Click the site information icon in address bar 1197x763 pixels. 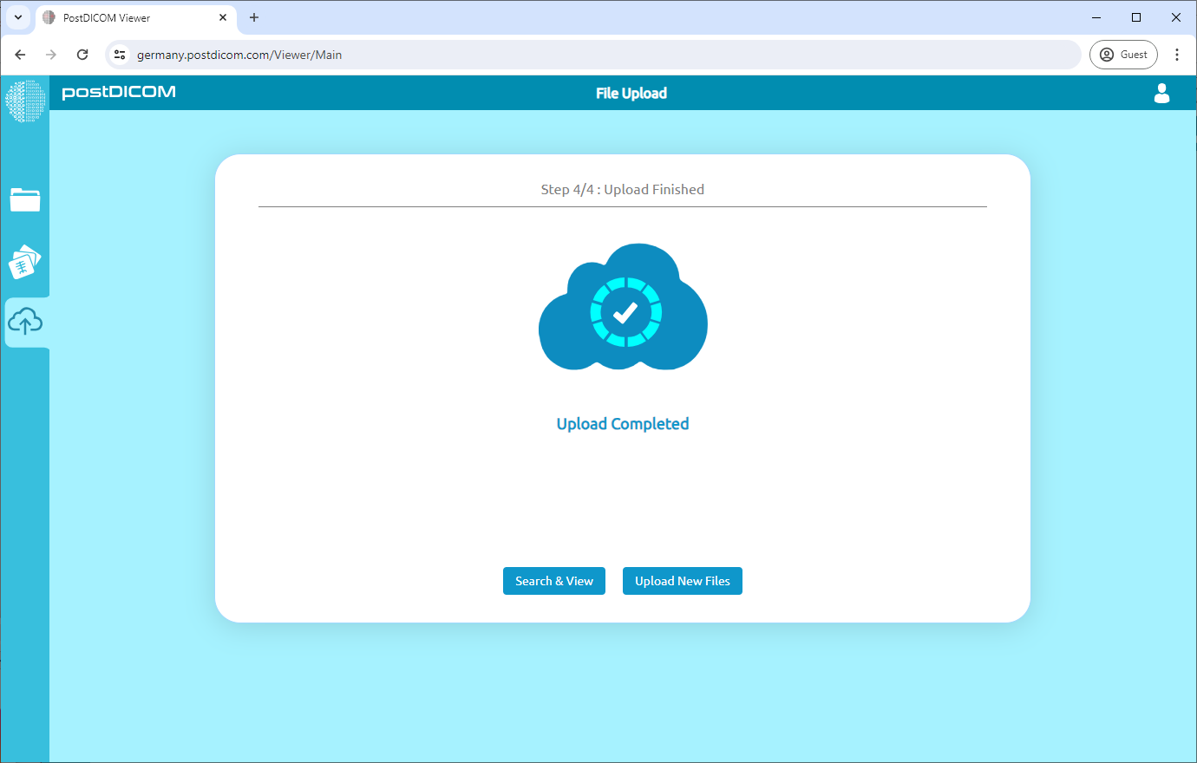[121, 55]
